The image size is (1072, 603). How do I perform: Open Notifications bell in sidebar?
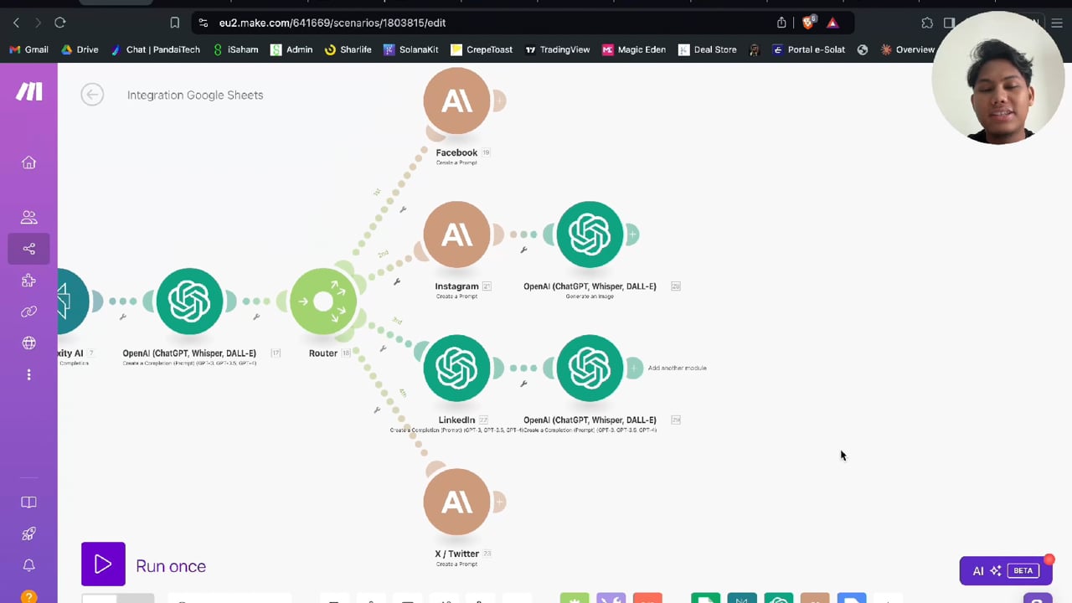click(28, 565)
